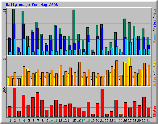Viewport: 158px width, 124px height.
Task: Click the orange sites bar for day 16
Action: pos(80,74)
